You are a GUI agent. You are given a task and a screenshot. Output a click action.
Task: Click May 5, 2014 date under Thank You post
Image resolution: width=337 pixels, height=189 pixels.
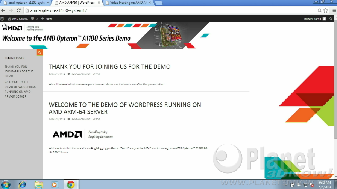click(57, 74)
